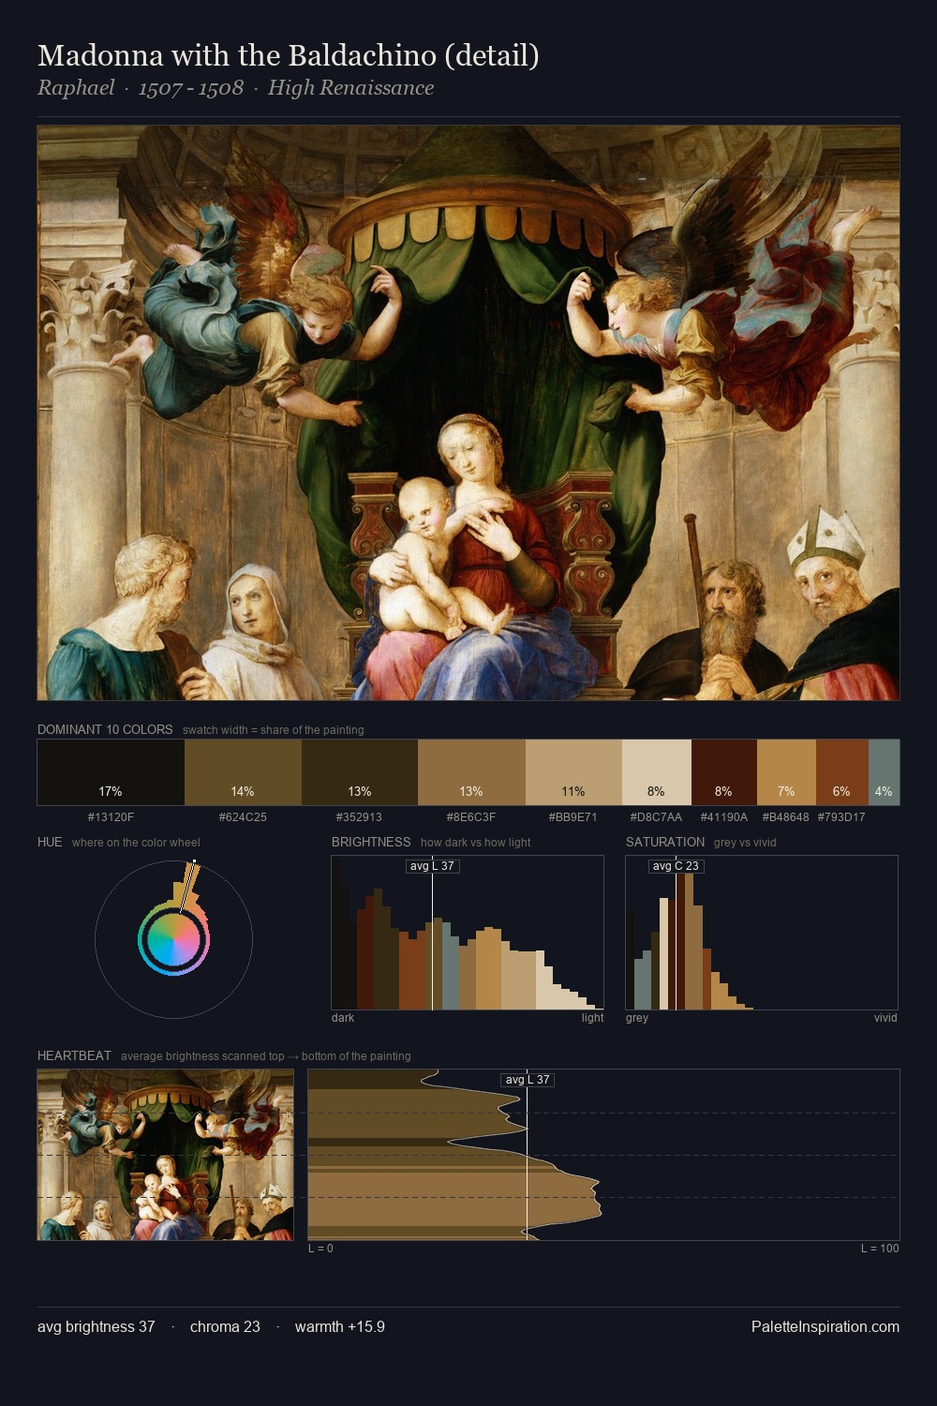Click 'where on the color wheel' caption
The width and height of the screenshot is (937, 1406).
pos(136,843)
